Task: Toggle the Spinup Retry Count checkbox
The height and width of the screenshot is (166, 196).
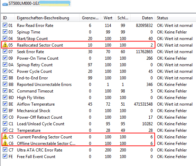Action: 5,65
